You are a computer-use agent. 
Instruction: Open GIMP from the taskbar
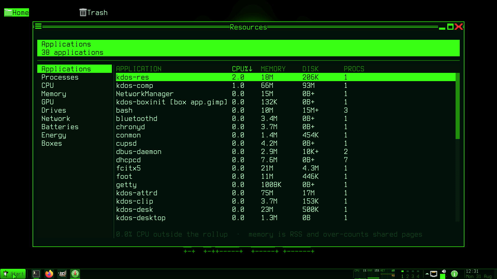[x=62, y=274]
